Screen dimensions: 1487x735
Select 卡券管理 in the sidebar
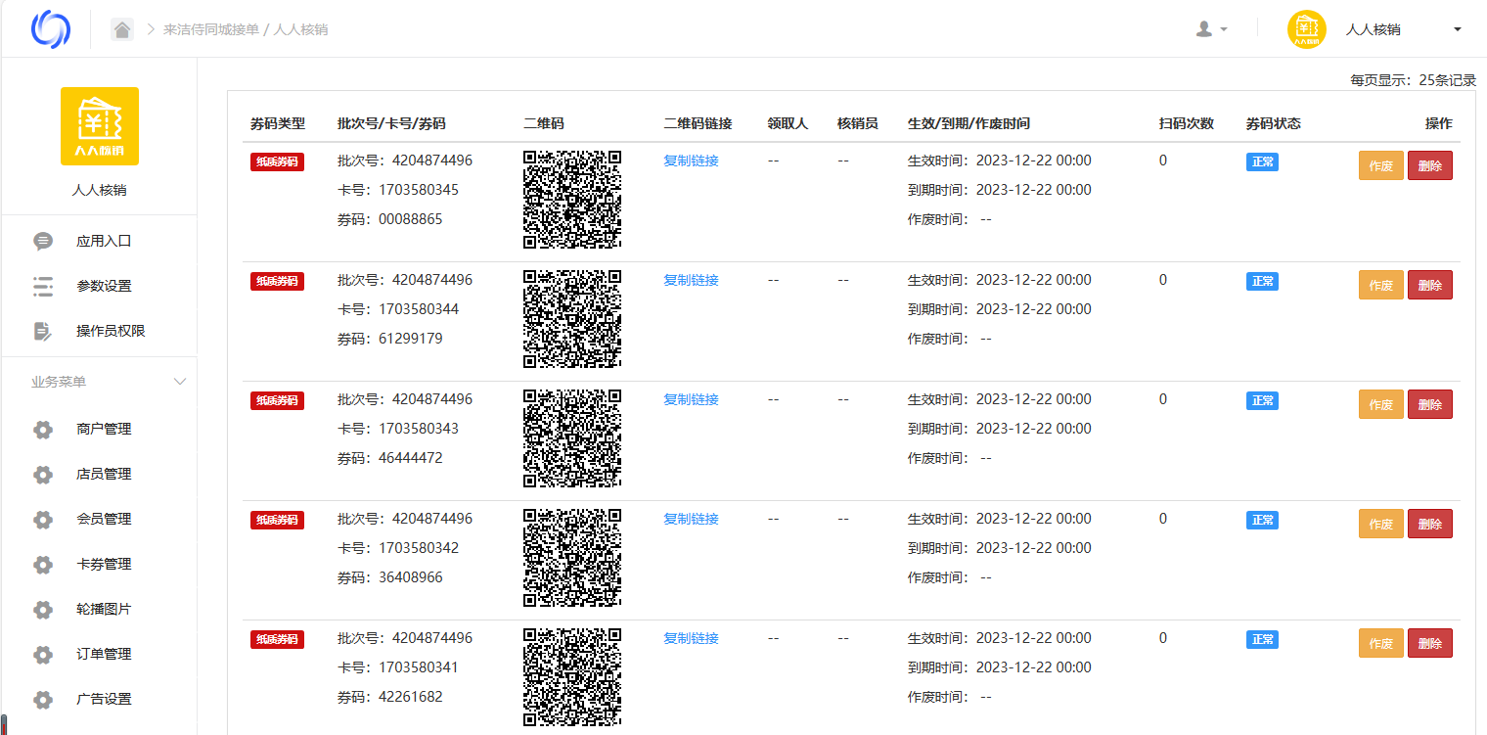coord(104,564)
